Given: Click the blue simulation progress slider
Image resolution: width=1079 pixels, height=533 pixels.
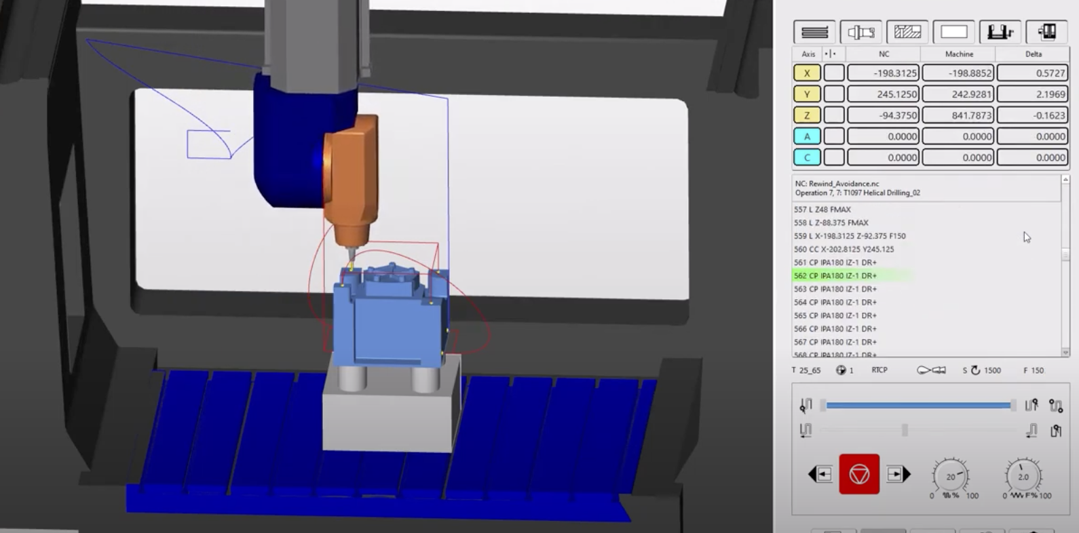Looking at the screenshot, I should tap(917, 406).
